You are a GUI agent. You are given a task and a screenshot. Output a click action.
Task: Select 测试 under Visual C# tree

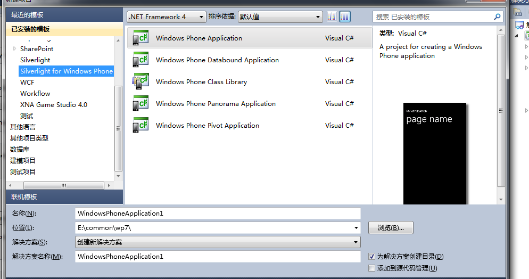pyautogui.click(x=27, y=116)
